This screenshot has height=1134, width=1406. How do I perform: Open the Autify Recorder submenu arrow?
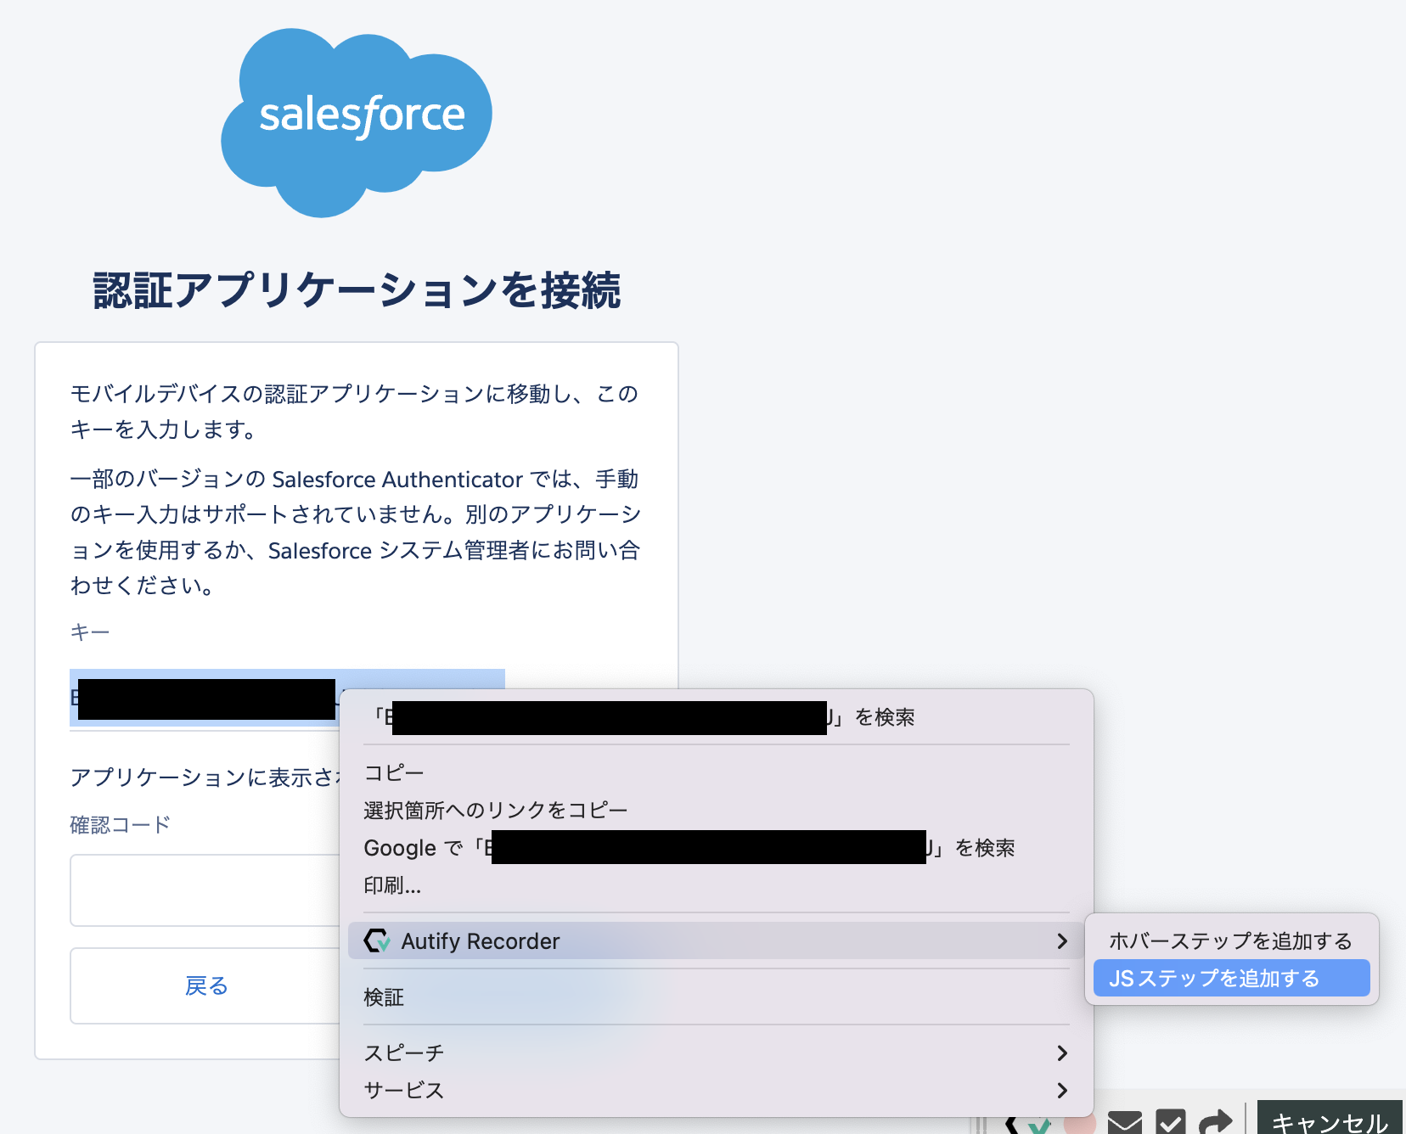click(1061, 940)
